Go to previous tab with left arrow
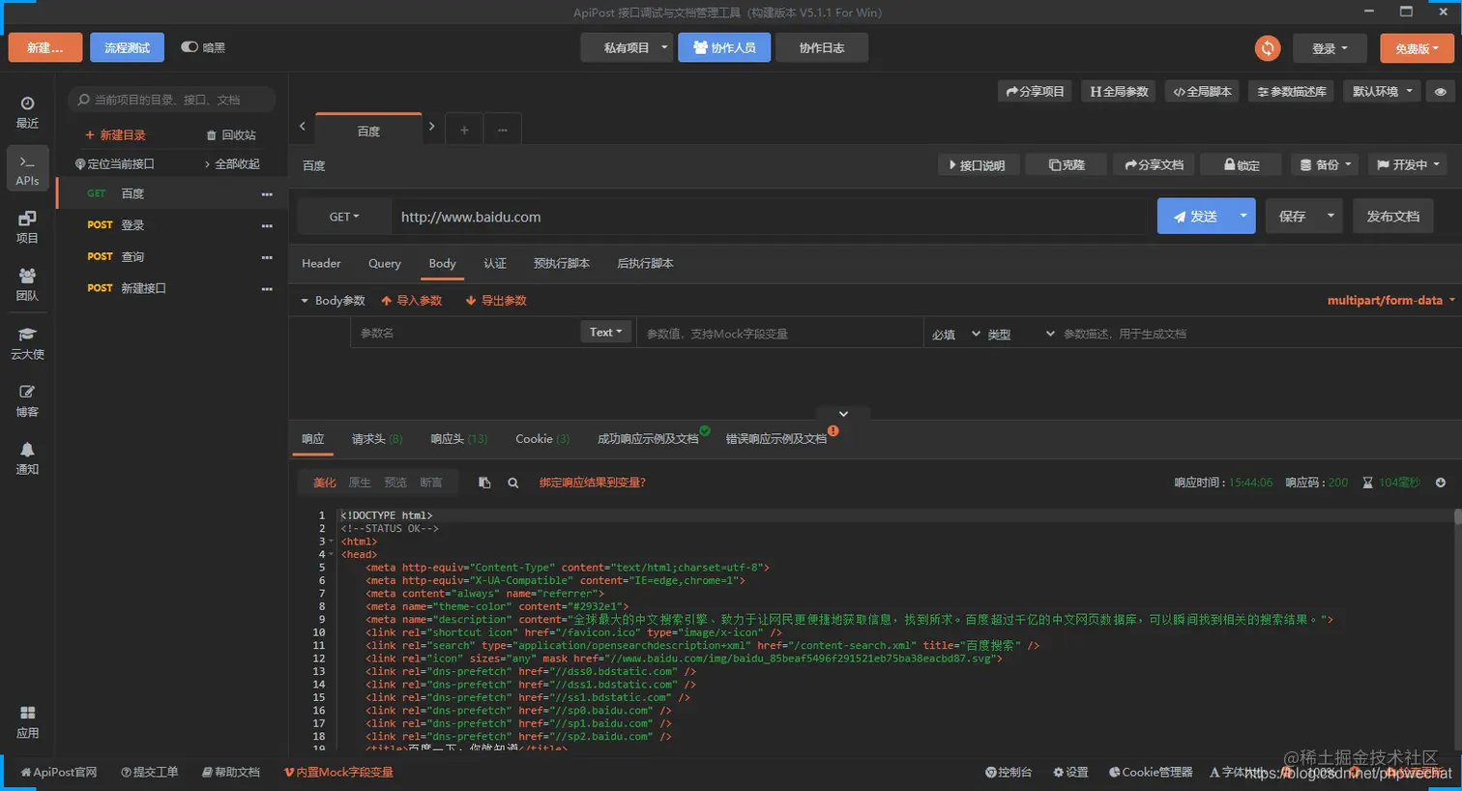 [x=303, y=127]
